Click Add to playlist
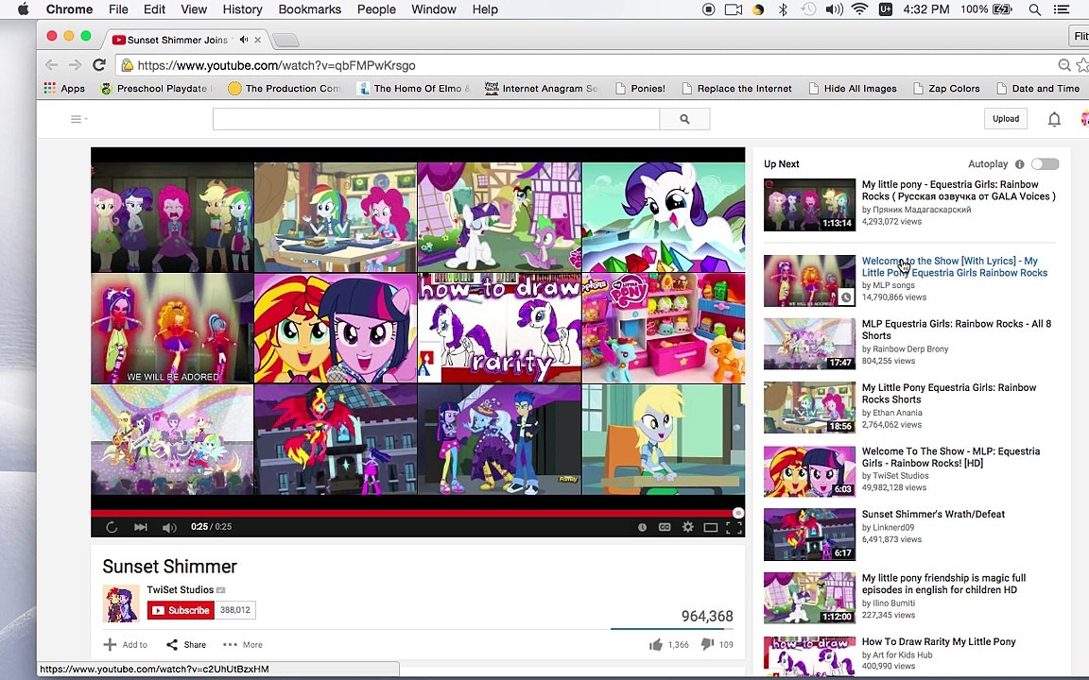This screenshot has height=680, width=1089. (x=126, y=645)
